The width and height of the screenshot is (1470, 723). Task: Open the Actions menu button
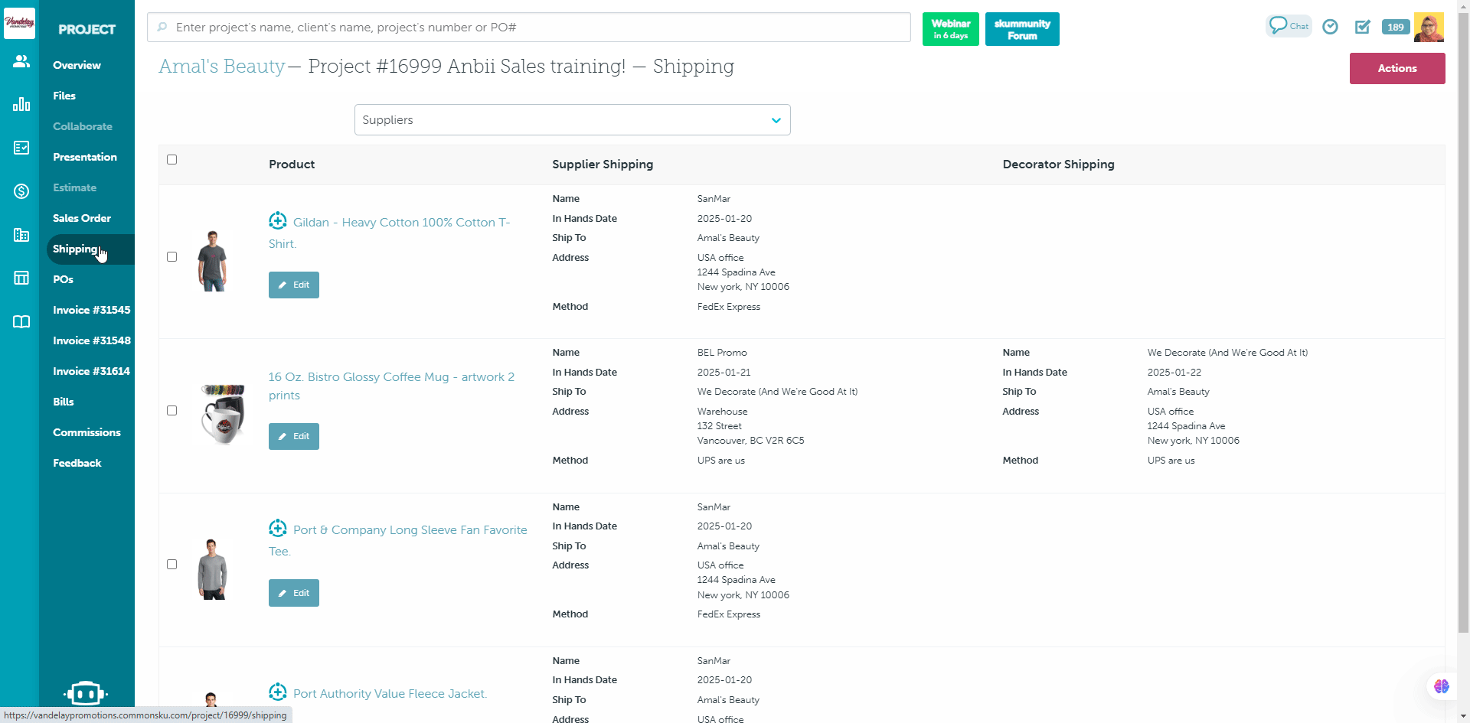(x=1396, y=68)
